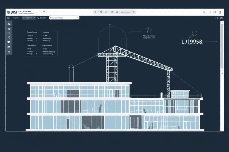Click the magnifier search icon in header

[x=204, y=12]
